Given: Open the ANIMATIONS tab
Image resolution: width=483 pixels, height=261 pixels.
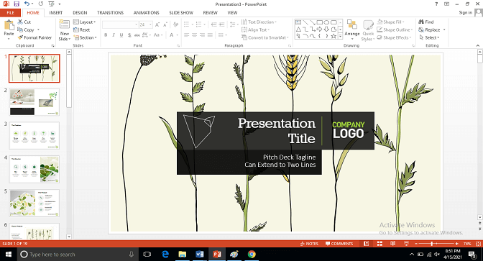Looking at the screenshot, I should pos(147,13).
